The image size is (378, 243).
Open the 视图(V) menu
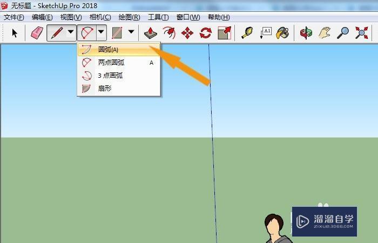[71, 17]
